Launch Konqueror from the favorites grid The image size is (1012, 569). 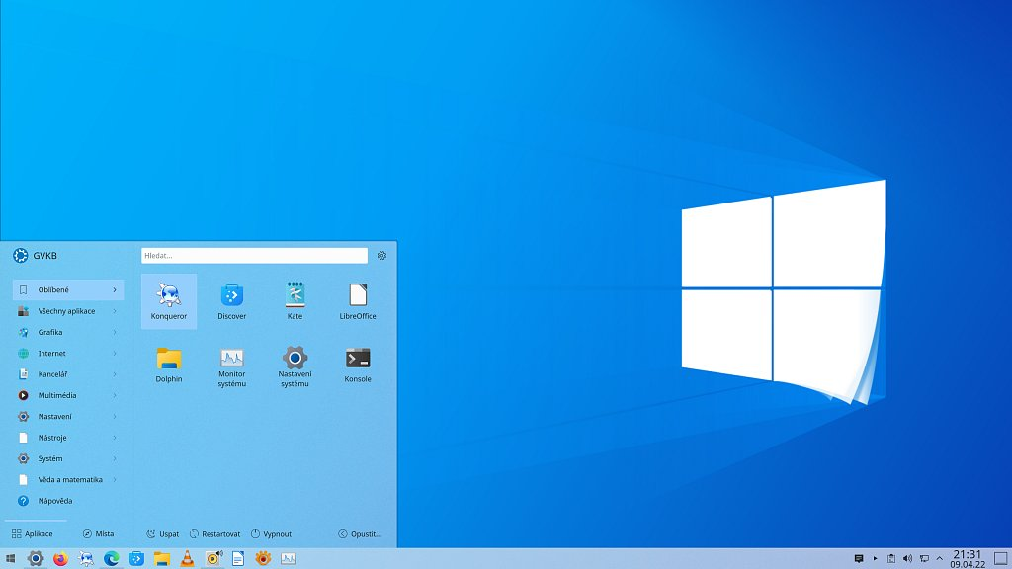168,301
